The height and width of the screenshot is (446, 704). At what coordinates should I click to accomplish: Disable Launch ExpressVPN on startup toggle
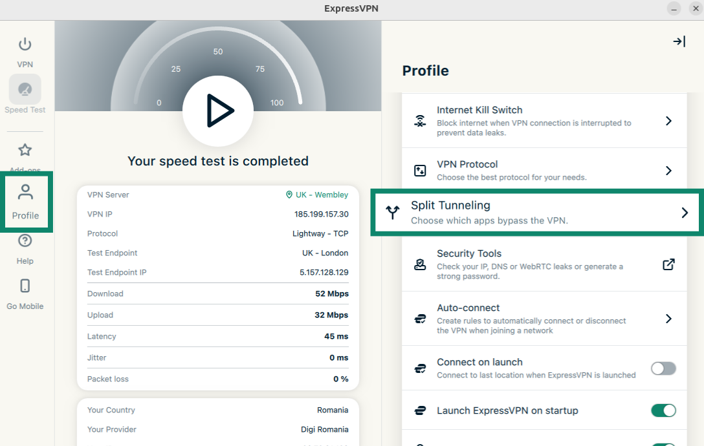(663, 410)
